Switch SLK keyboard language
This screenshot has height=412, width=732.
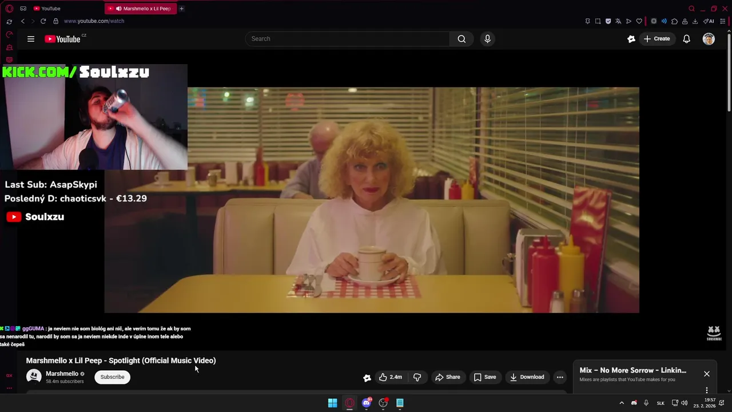click(661, 403)
